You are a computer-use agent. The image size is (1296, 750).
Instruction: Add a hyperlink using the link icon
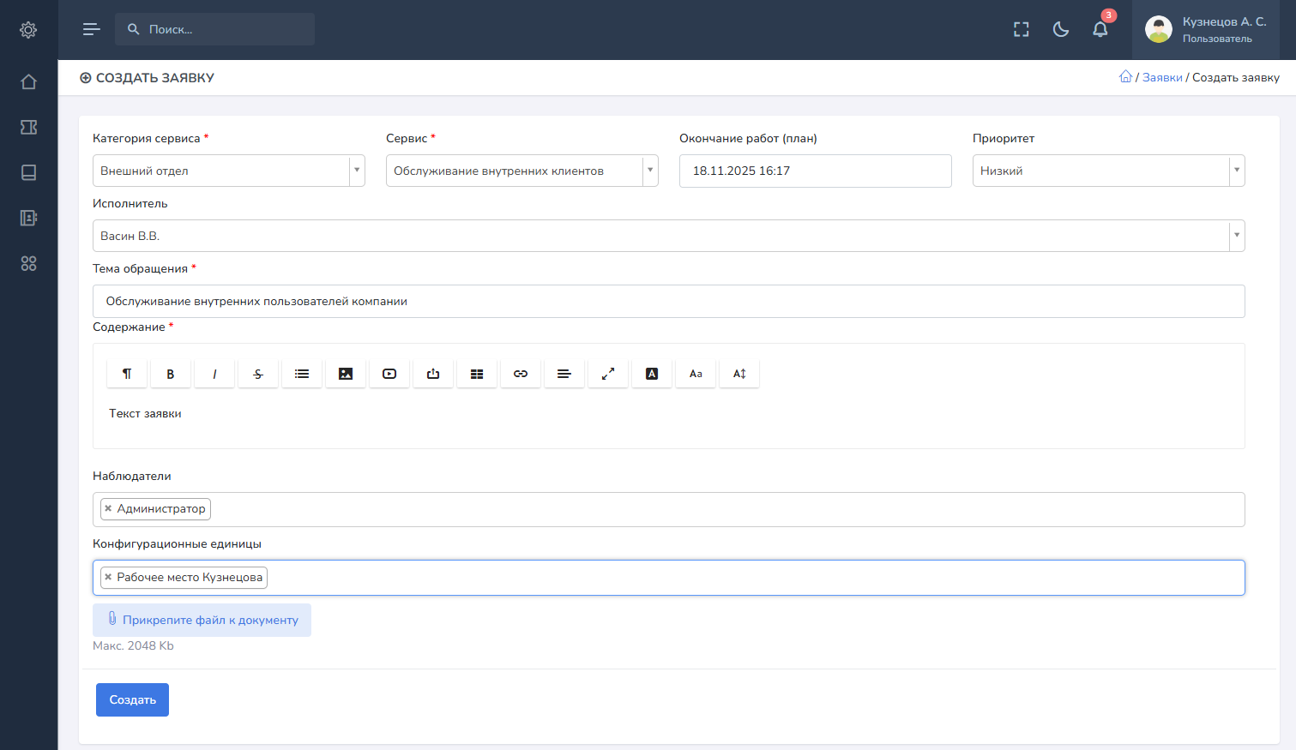point(521,374)
